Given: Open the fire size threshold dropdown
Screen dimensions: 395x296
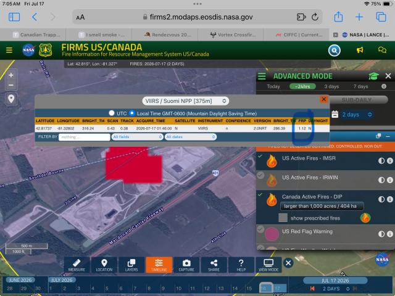Looking at the screenshot, I should coord(322,206).
